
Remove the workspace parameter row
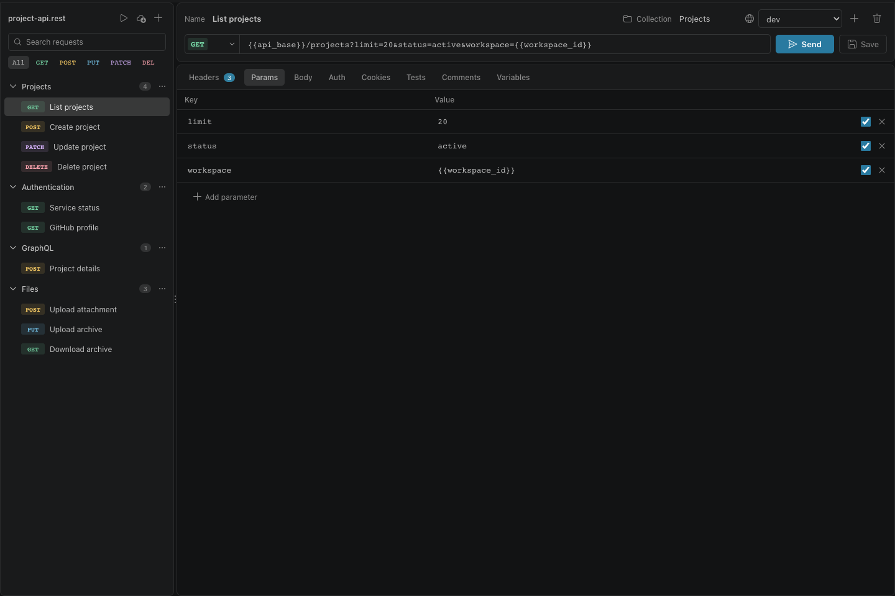[x=882, y=170]
